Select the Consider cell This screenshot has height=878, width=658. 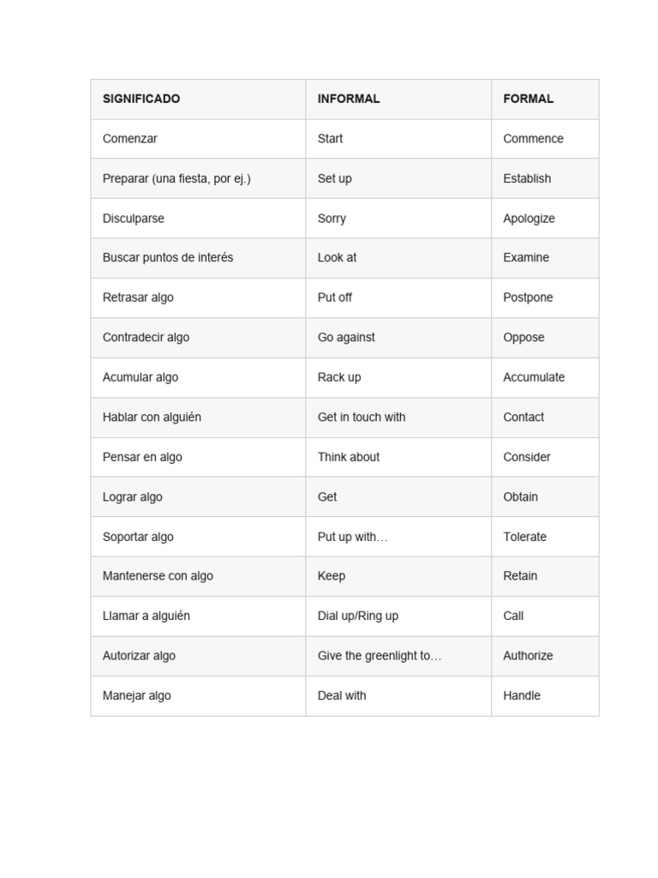545,457
